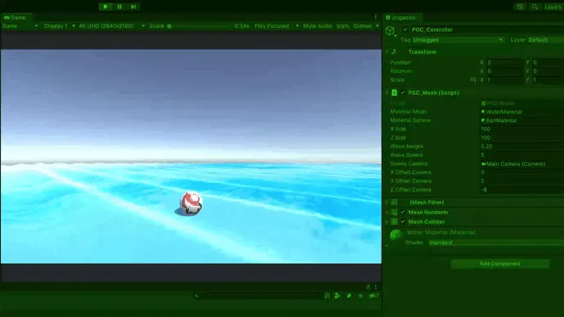
Task: Toggle the Scale constrain proportions link icon
Action: click(x=473, y=79)
